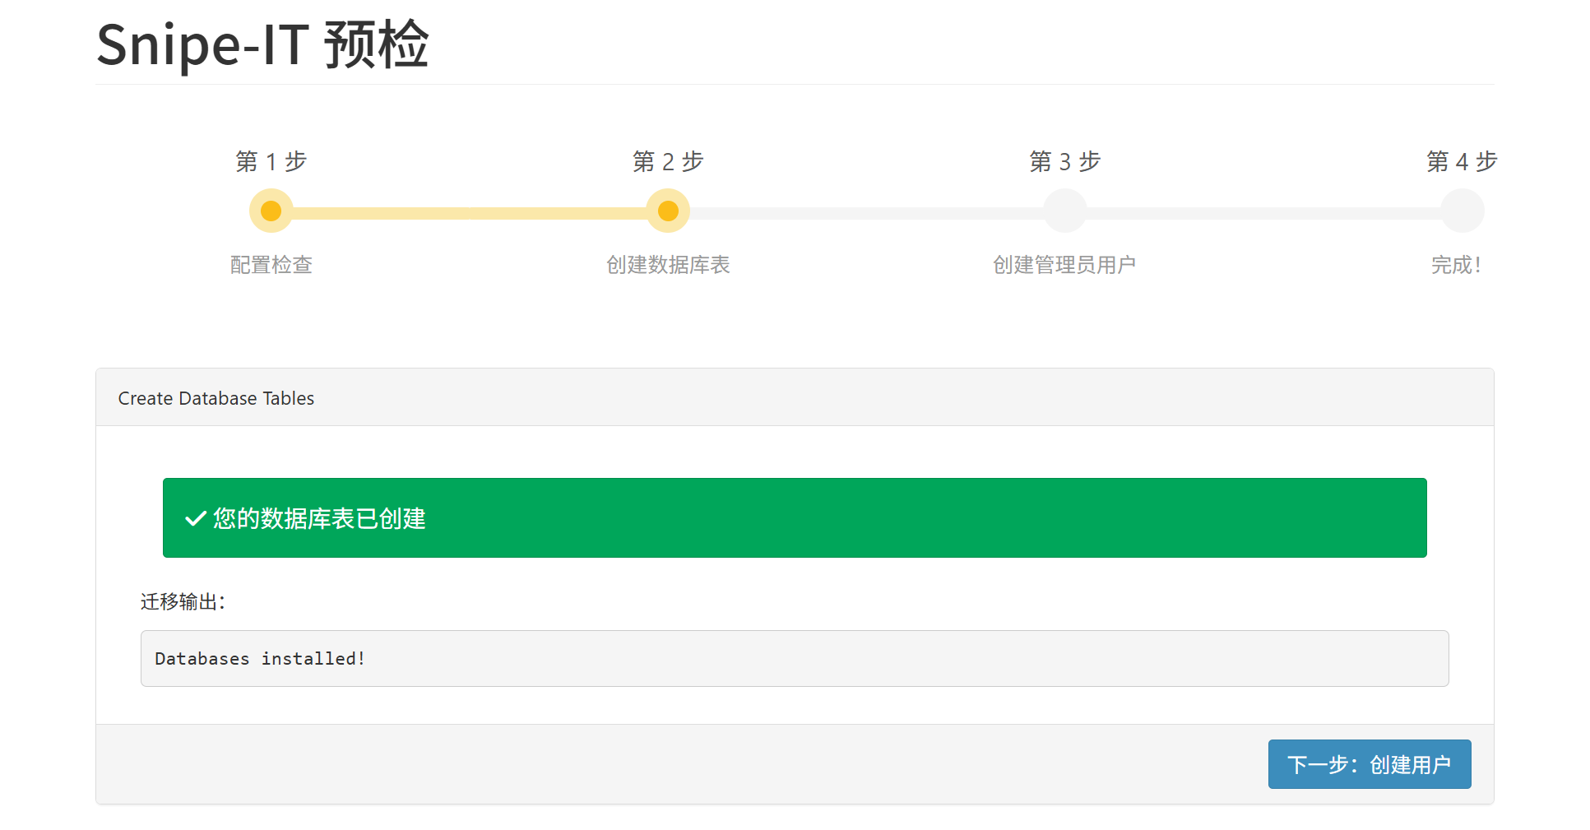This screenshot has width=1590, height=830.
Task: Click the Databases installed! output box
Action: tap(795, 658)
